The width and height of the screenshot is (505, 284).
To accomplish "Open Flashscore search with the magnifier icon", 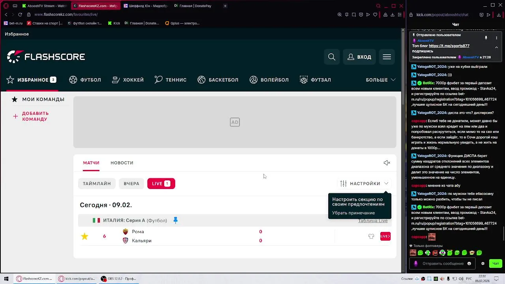I will [x=332, y=57].
